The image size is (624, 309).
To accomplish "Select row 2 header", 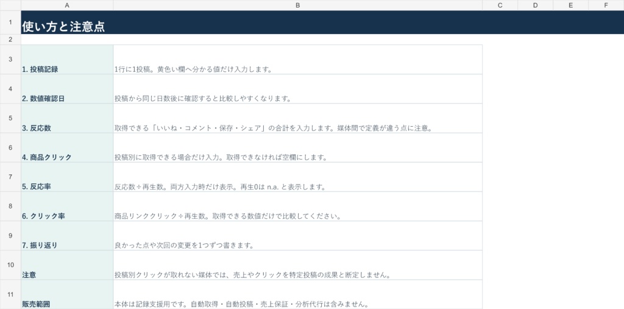I will pyautogui.click(x=10, y=40).
